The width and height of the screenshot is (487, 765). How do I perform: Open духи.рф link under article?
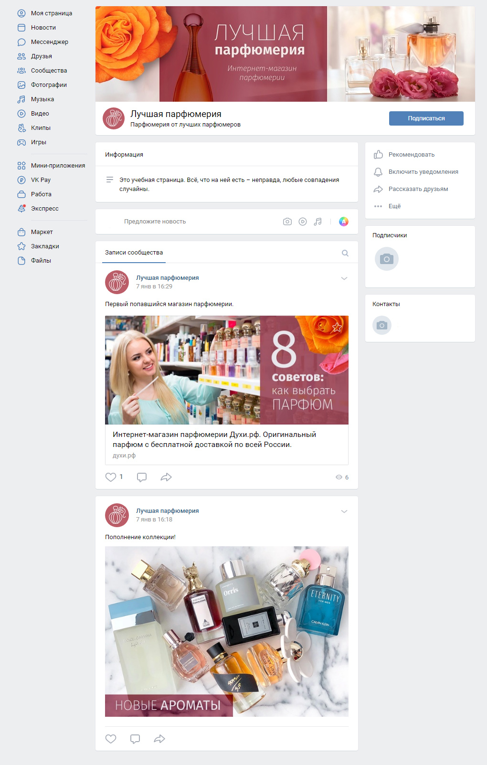[x=124, y=456]
